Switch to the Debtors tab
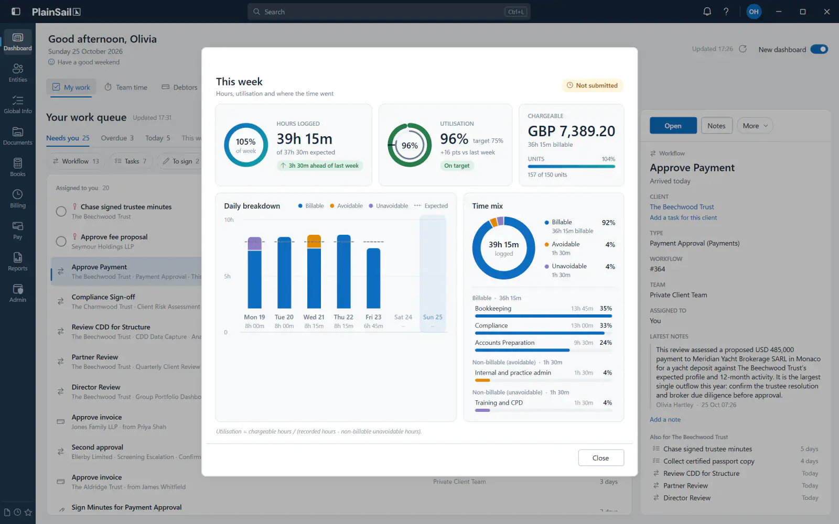This screenshot has width=839, height=524. 179,88
